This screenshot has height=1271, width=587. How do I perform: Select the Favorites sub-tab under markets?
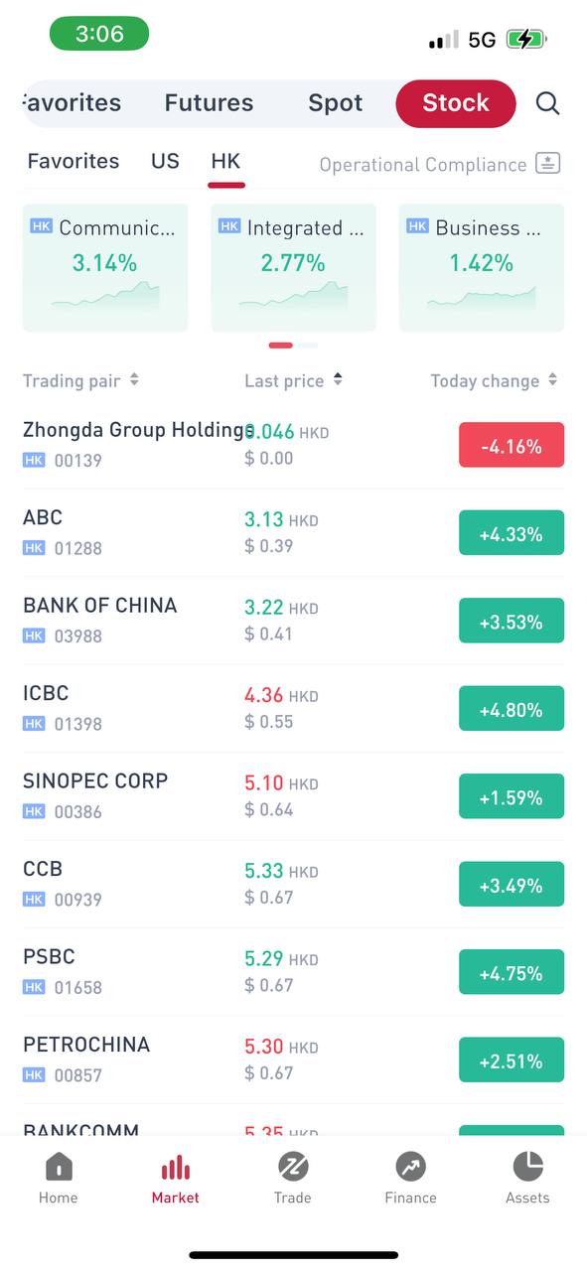point(73,160)
